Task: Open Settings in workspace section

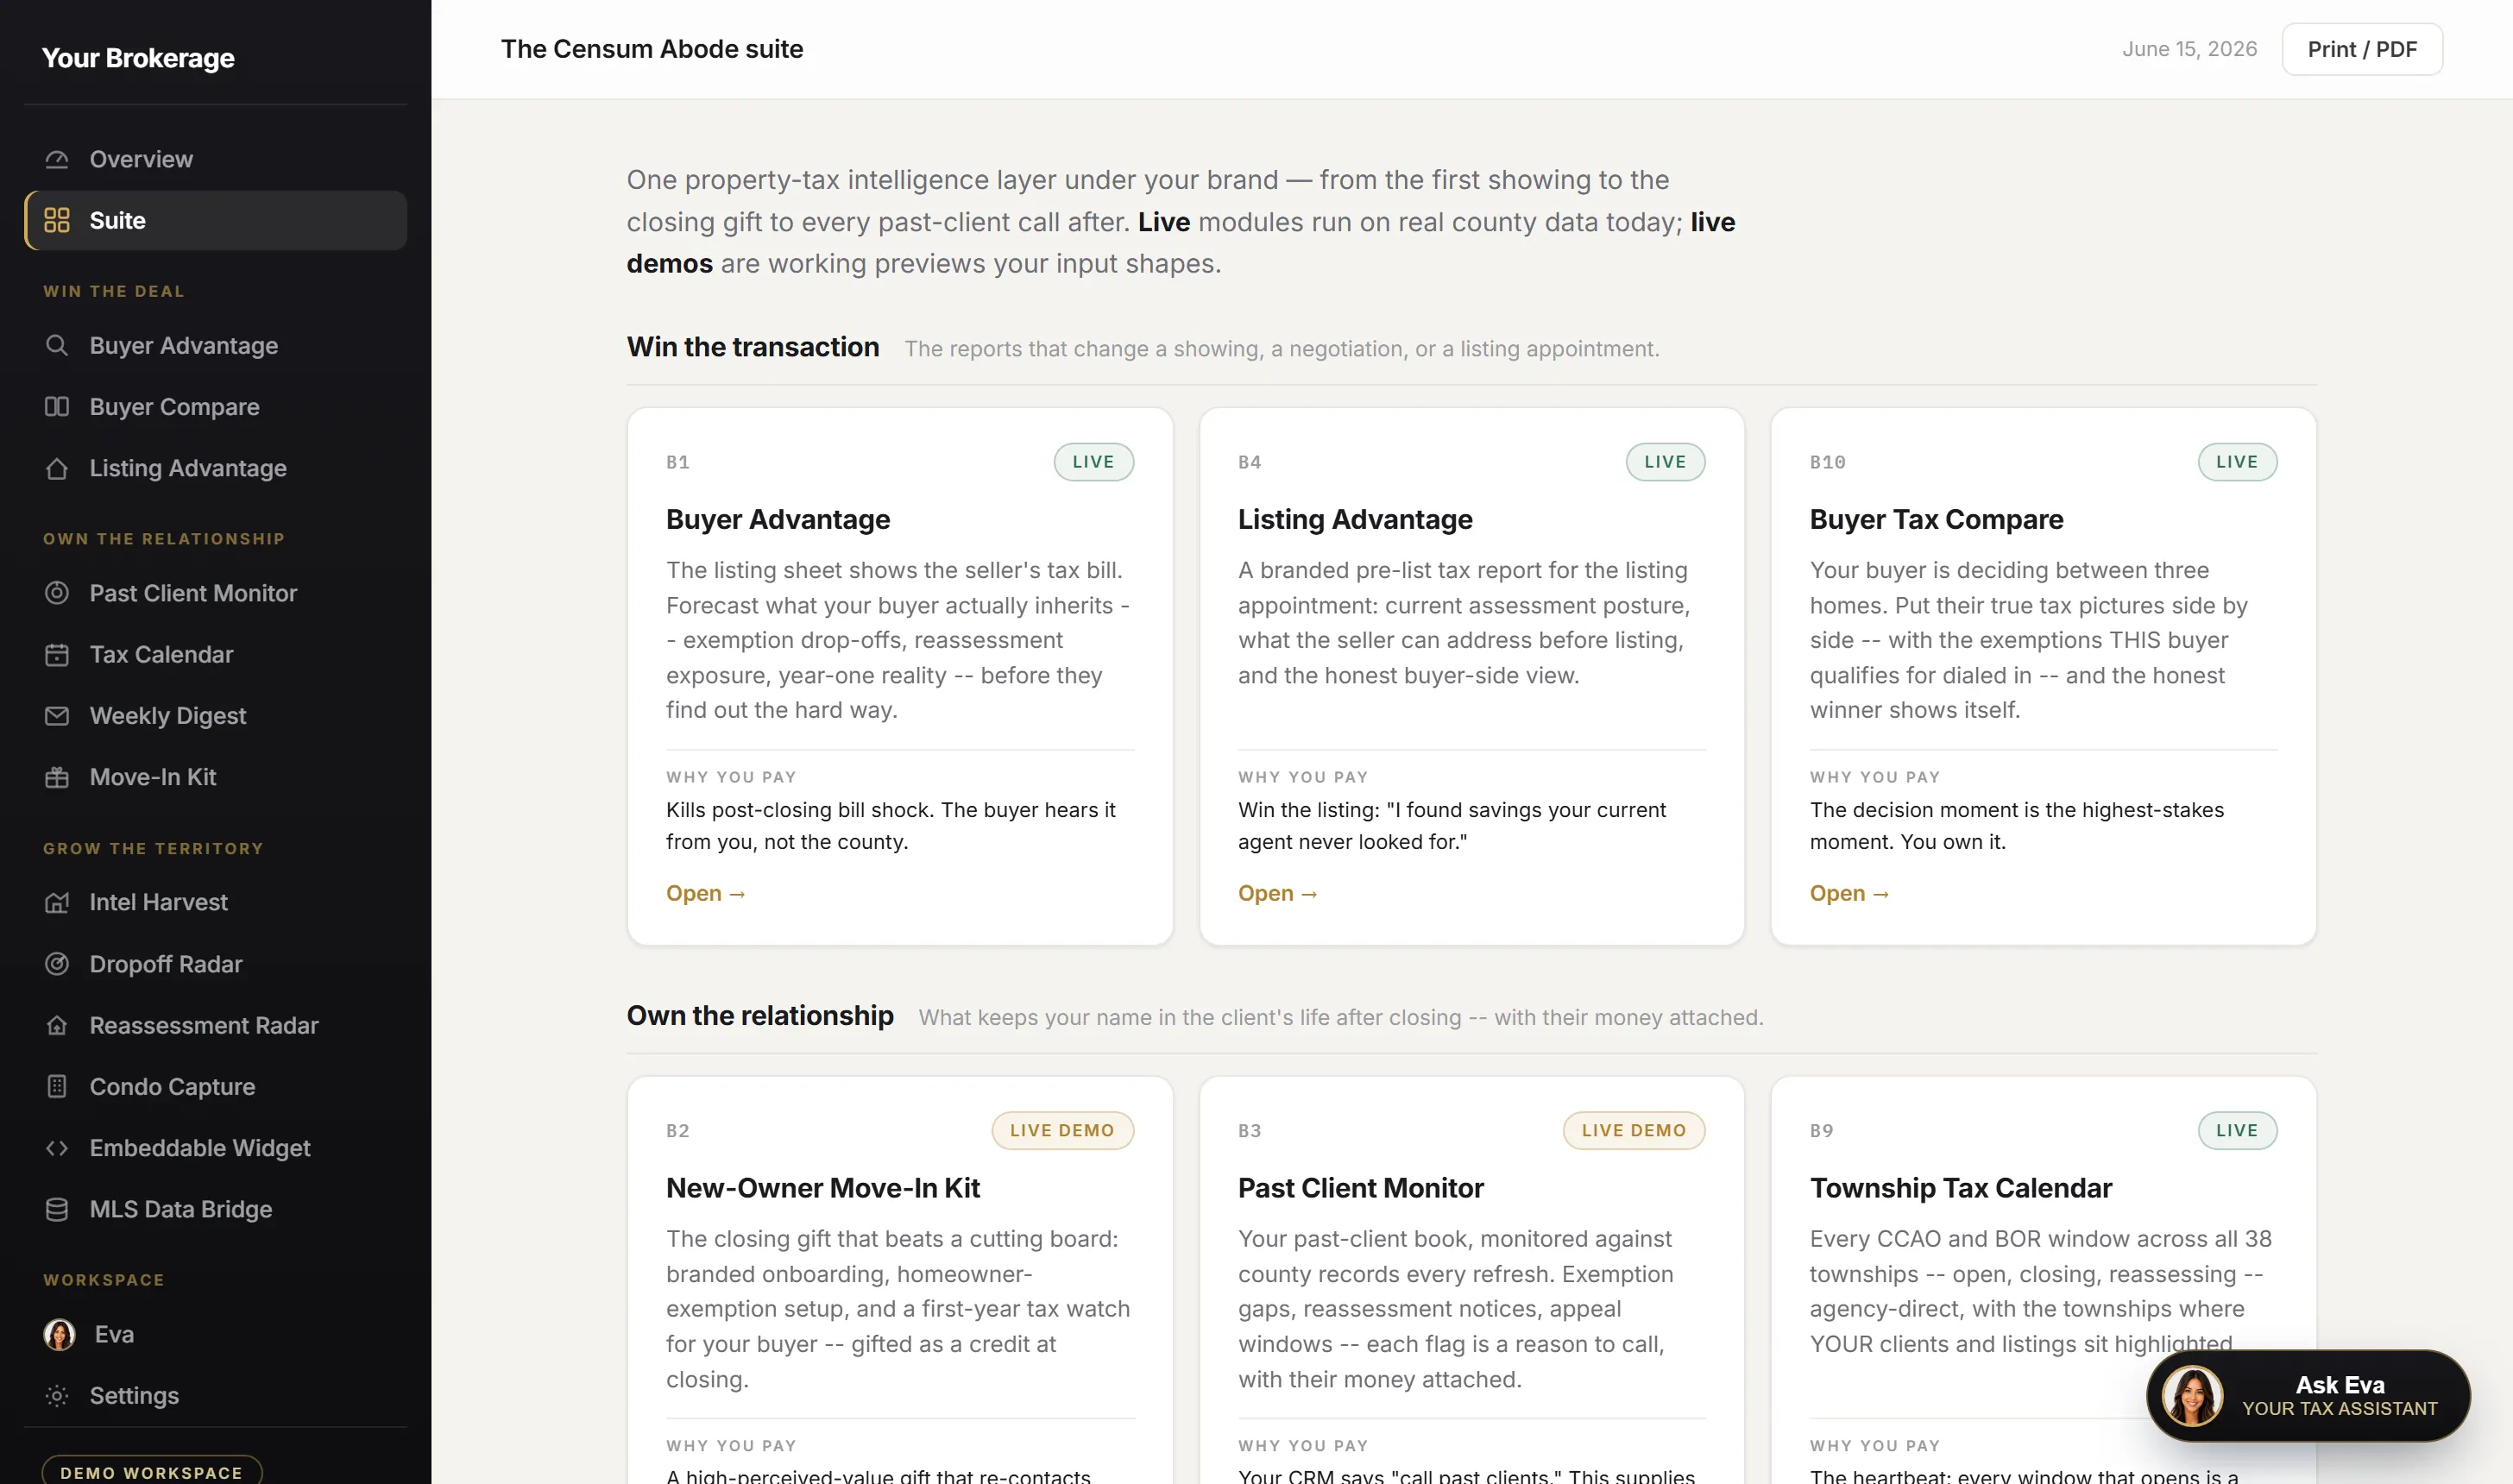Action: (215, 1395)
